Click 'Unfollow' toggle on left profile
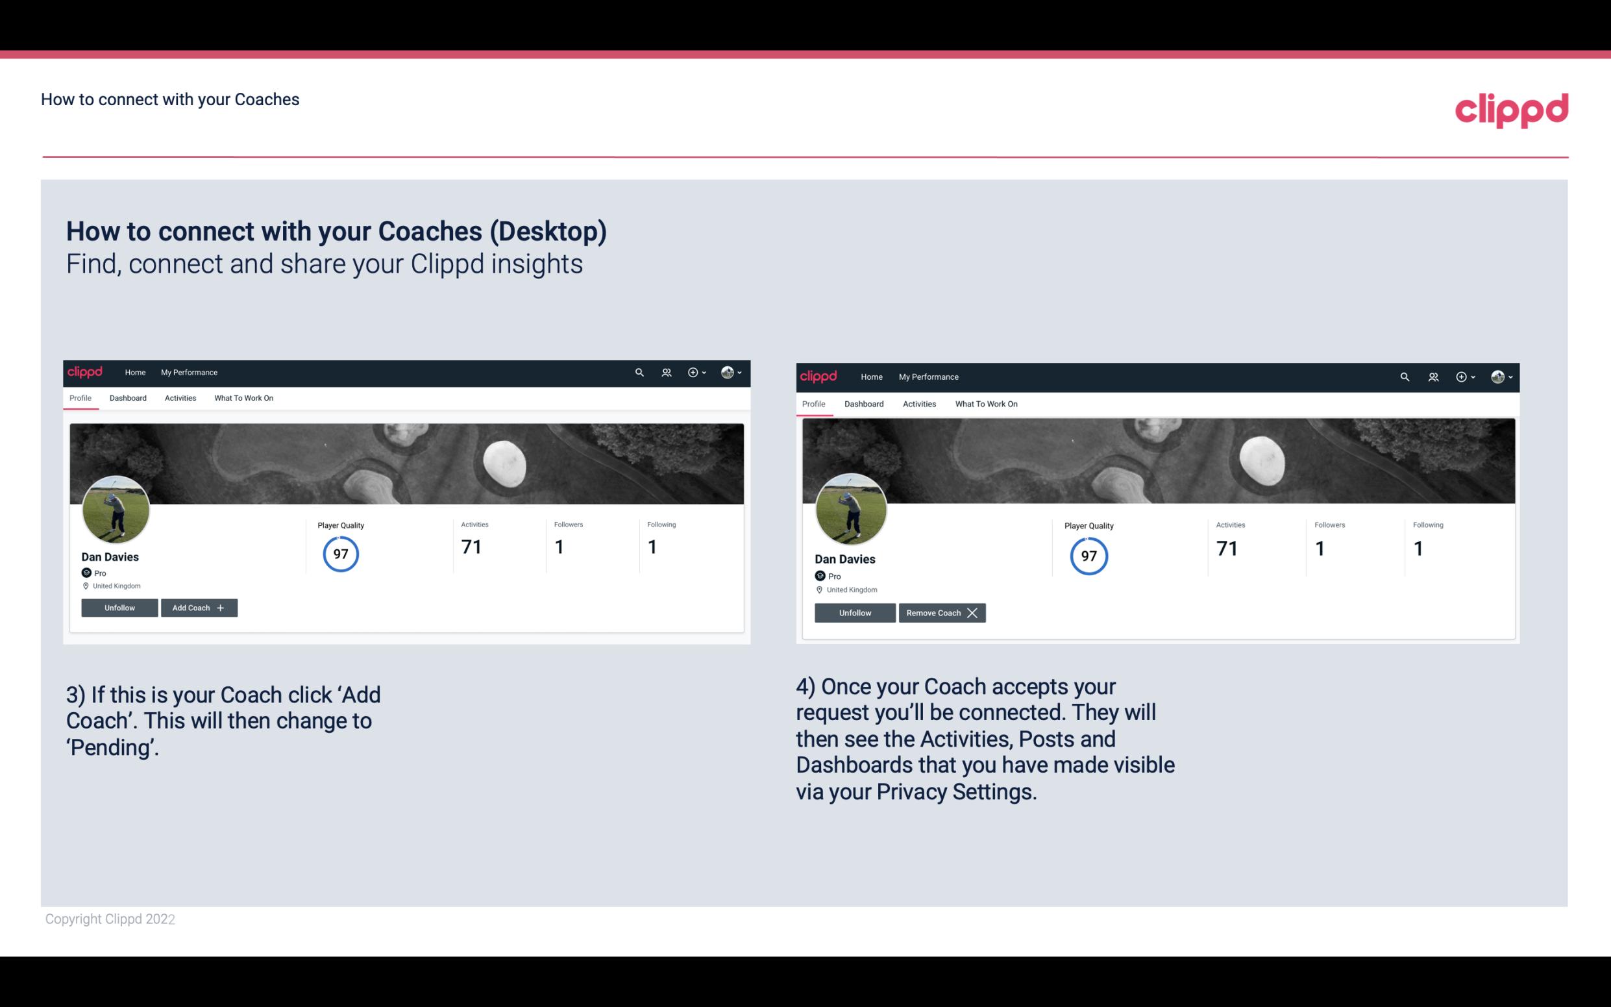This screenshot has height=1007, width=1611. [x=121, y=608]
